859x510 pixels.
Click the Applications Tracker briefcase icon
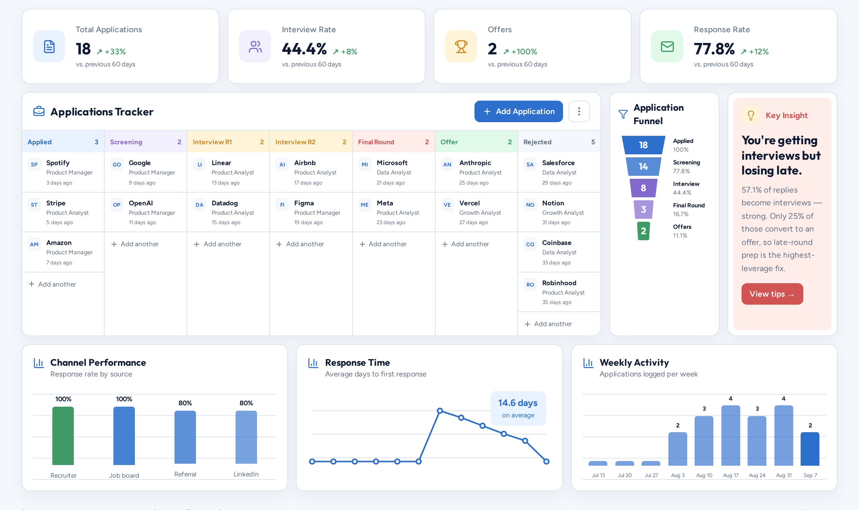click(x=39, y=111)
